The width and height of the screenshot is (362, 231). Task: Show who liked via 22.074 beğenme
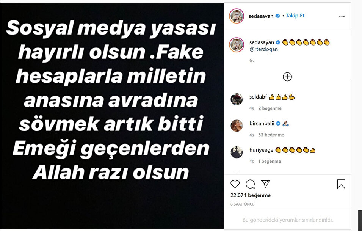tap(251, 195)
